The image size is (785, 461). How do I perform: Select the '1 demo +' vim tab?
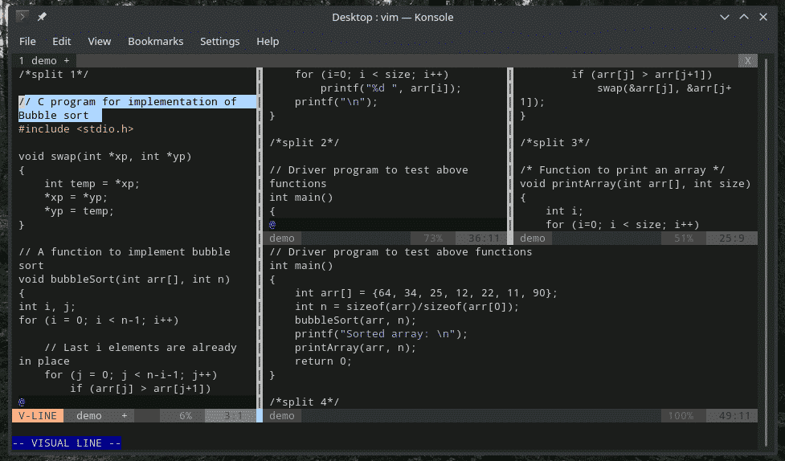[44, 60]
